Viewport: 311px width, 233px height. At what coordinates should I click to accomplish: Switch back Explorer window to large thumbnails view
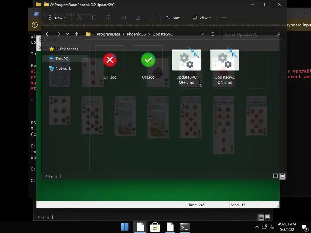(x=268, y=217)
